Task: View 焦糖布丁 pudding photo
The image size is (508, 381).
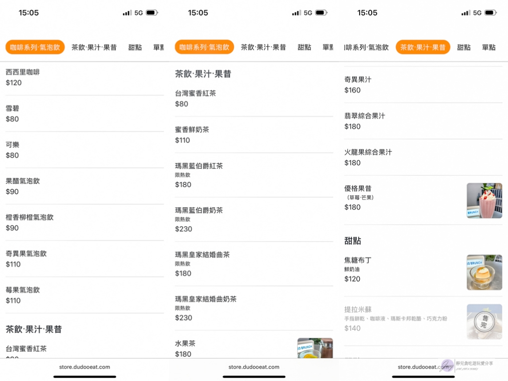Action: point(484,272)
